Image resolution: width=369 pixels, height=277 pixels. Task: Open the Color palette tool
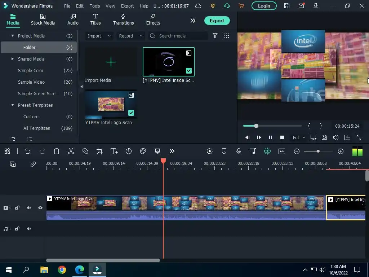pos(143,151)
